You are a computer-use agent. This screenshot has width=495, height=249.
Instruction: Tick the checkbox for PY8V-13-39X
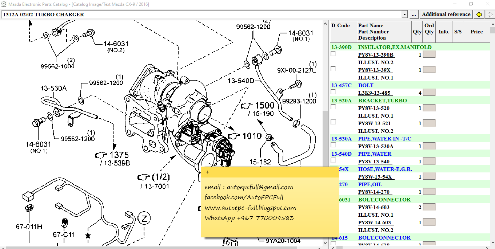(333, 69)
